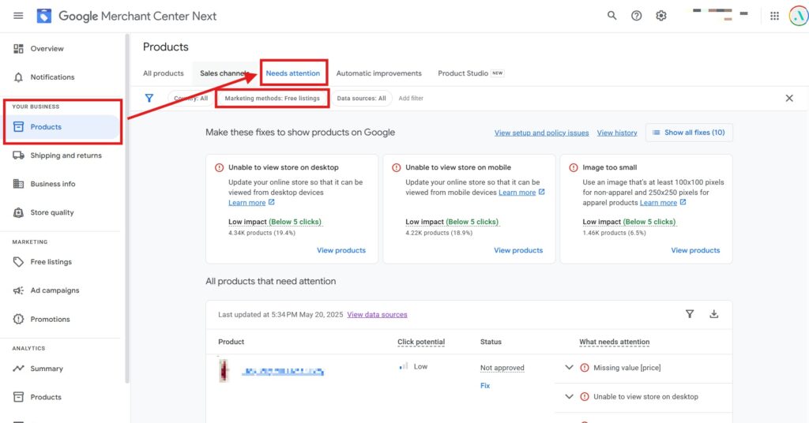Open the search magnifier icon

612,16
